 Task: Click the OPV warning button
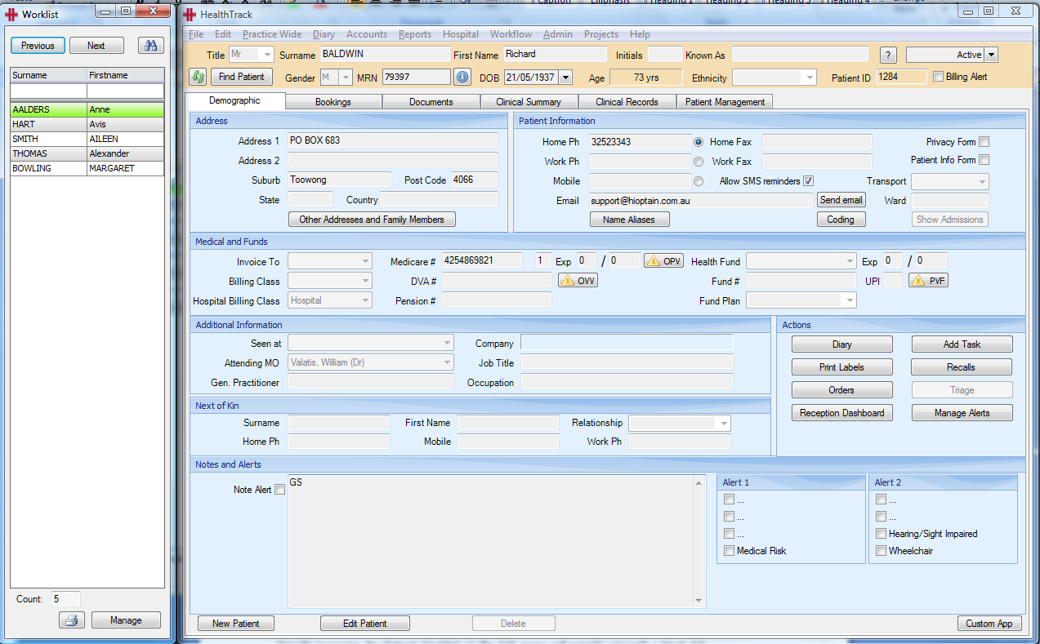pyautogui.click(x=663, y=261)
